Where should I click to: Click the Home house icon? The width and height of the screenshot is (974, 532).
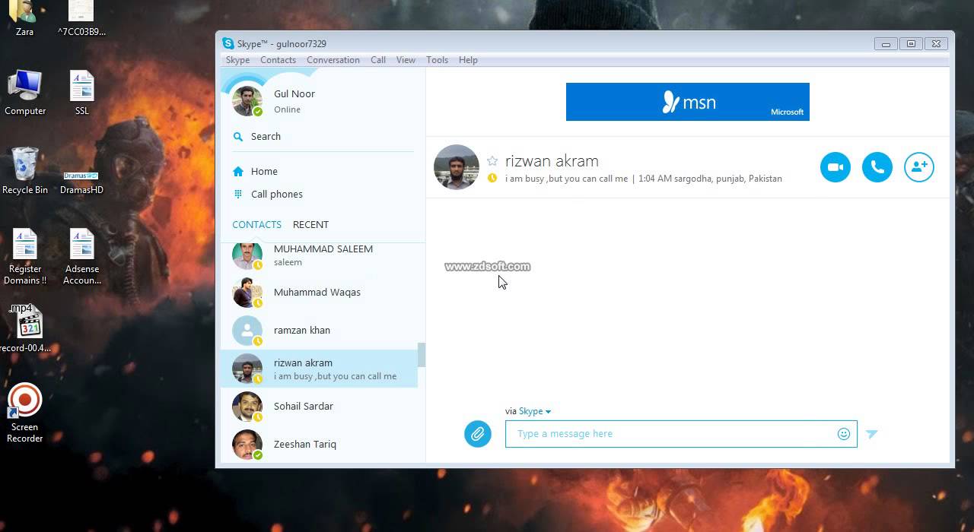tap(238, 172)
